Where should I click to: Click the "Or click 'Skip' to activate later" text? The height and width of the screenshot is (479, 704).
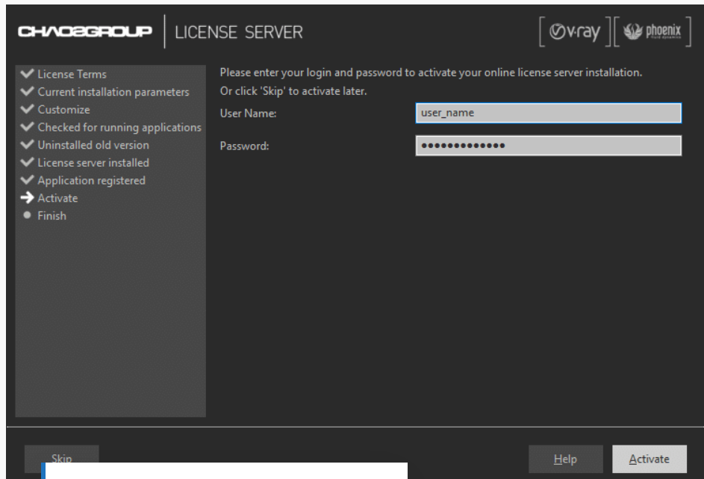[x=293, y=91]
